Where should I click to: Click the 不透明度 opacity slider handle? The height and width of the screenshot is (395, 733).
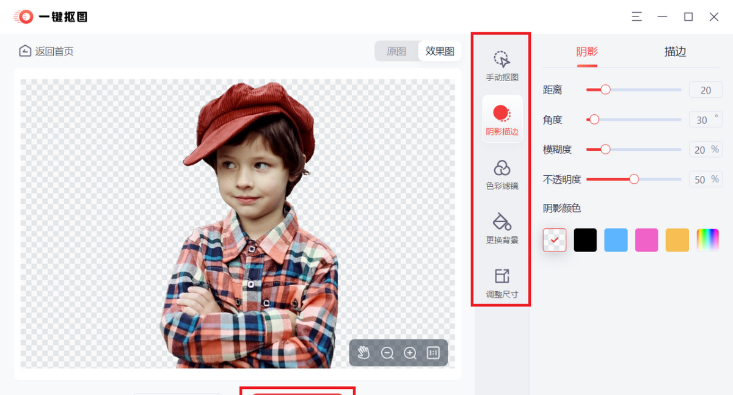click(634, 179)
